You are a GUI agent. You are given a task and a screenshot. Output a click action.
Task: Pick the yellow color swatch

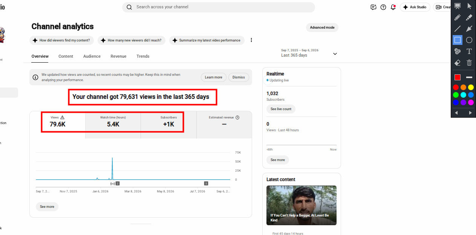click(471, 88)
